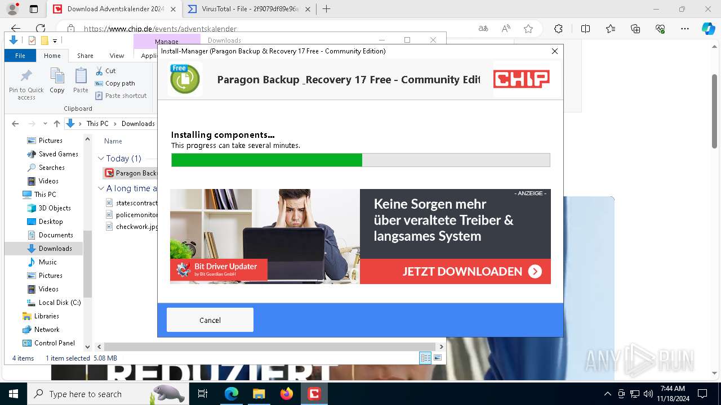Open Edge Settings and more menu
This screenshot has height=405, width=721.
click(685, 29)
